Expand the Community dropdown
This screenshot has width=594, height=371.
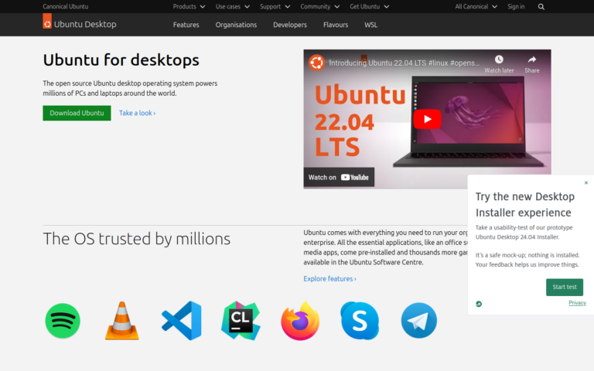319,6
